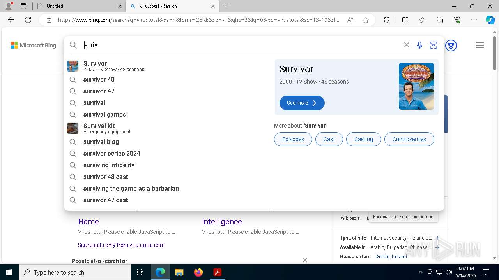
Task: Expand the Type of site row
Action: point(437,238)
